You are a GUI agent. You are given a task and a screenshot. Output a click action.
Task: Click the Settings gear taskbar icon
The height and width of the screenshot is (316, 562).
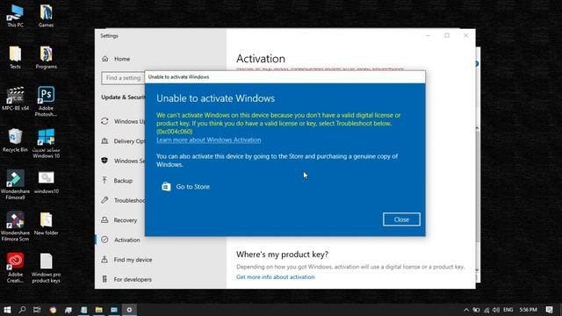129,310
